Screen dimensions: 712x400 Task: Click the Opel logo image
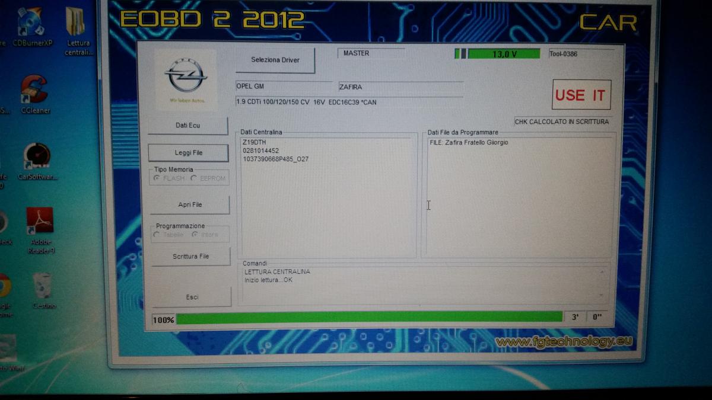[186, 79]
